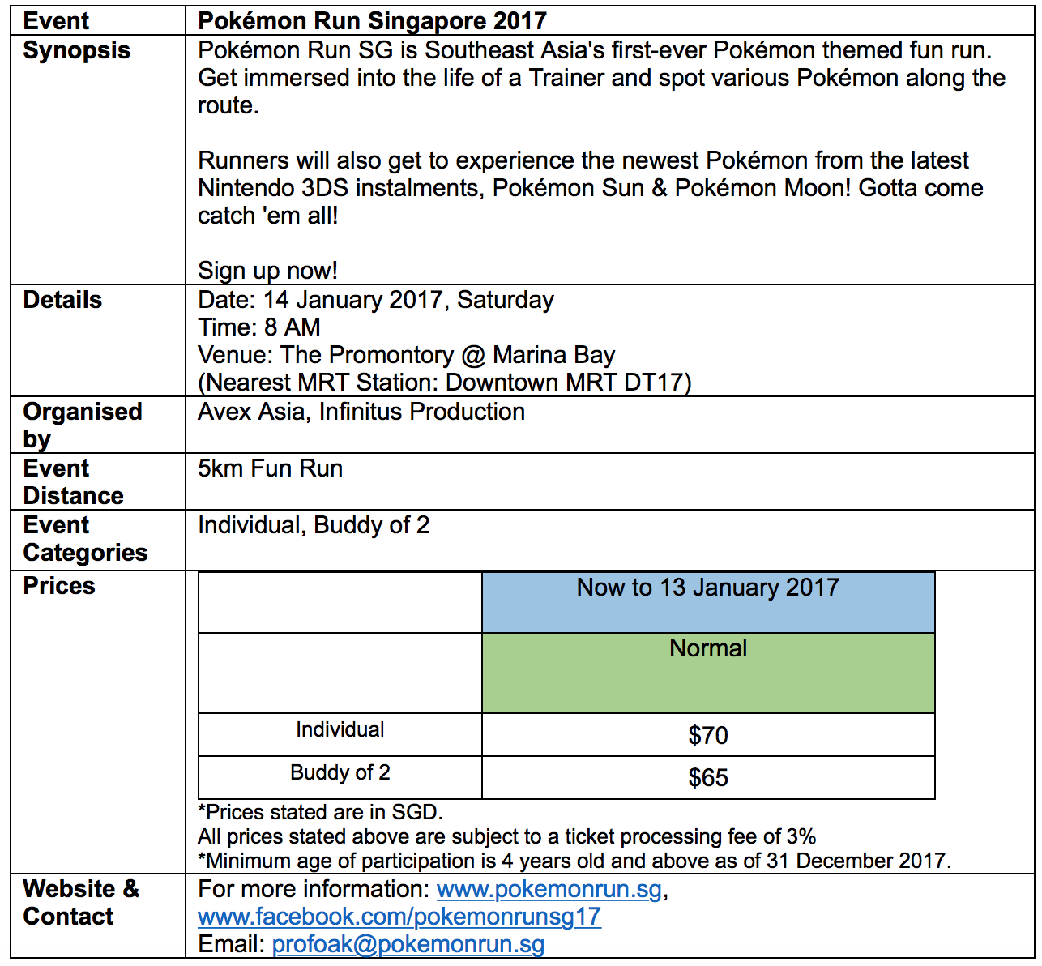
Task: Click the minimum age of participation note
Action: pos(574,861)
